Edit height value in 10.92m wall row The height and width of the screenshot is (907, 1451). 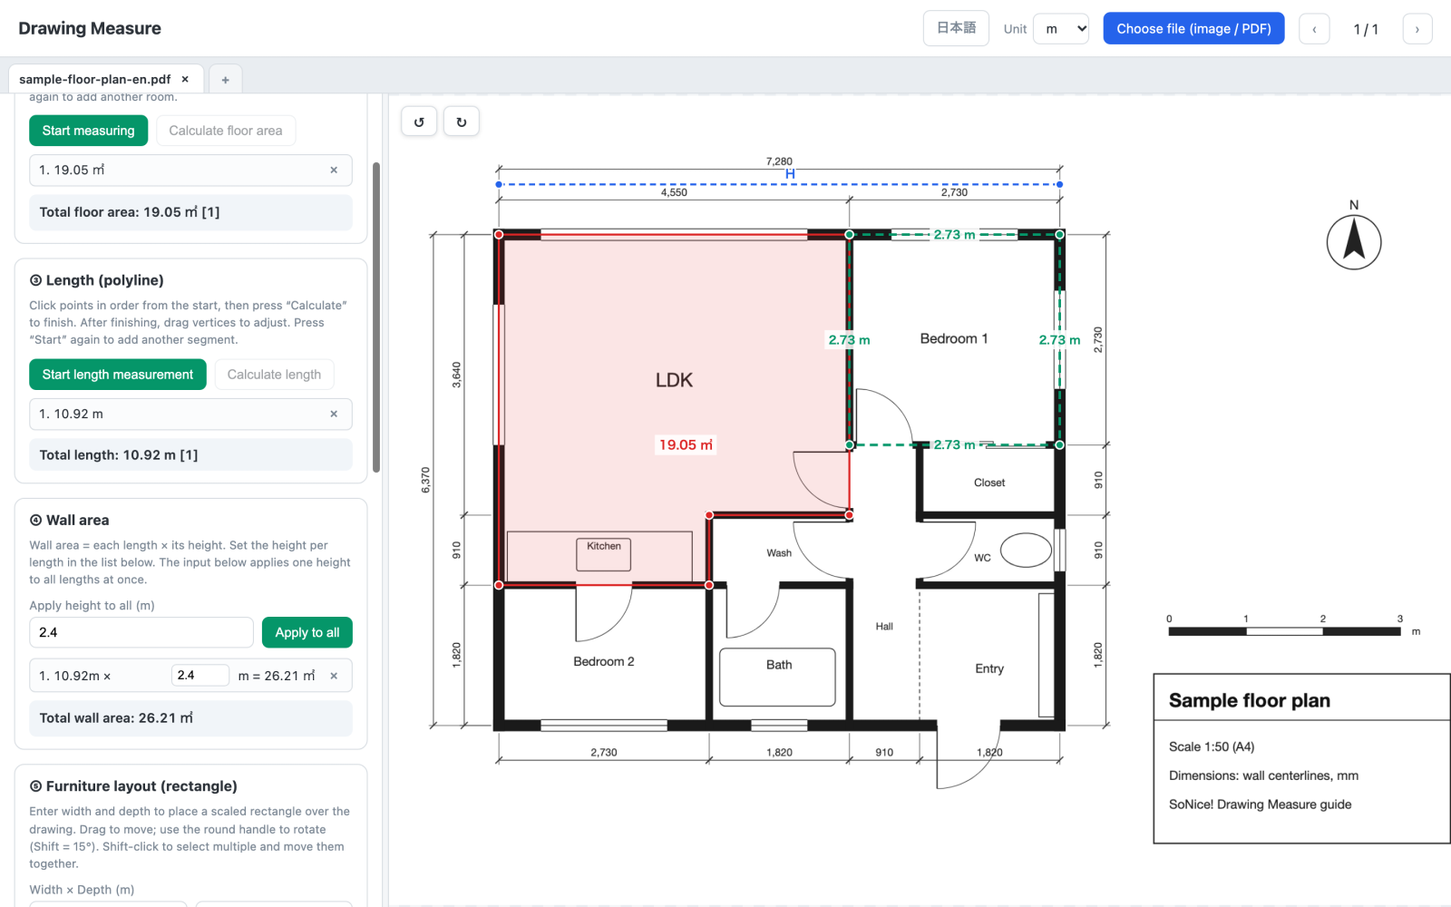tap(200, 676)
